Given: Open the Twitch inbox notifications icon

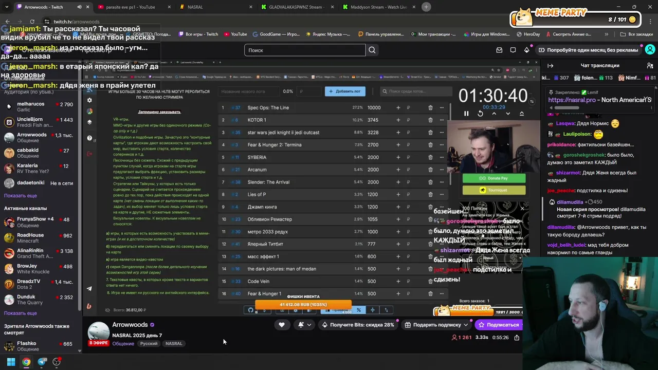Looking at the screenshot, I should (x=499, y=50).
